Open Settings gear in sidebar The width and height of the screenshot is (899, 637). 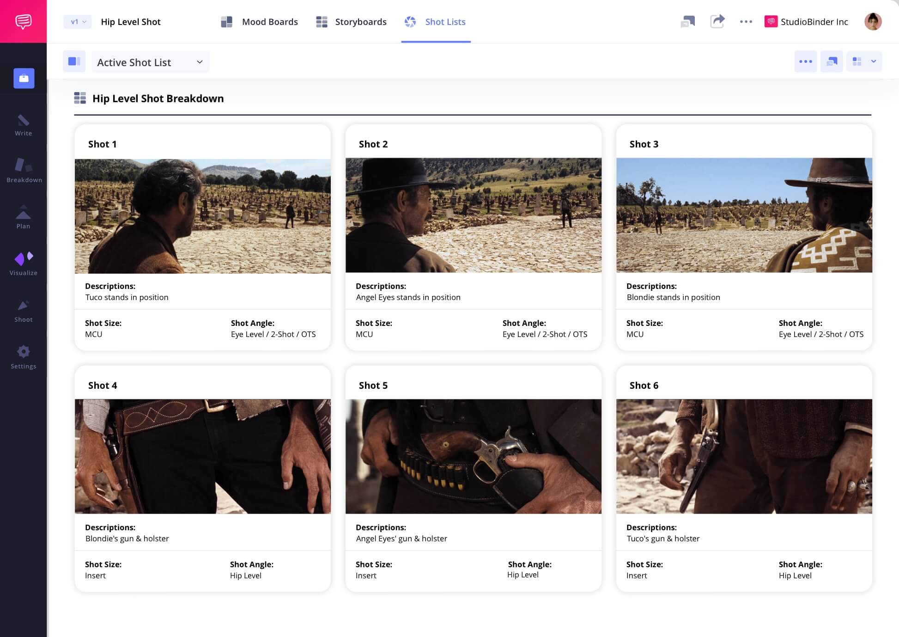point(23,357)
